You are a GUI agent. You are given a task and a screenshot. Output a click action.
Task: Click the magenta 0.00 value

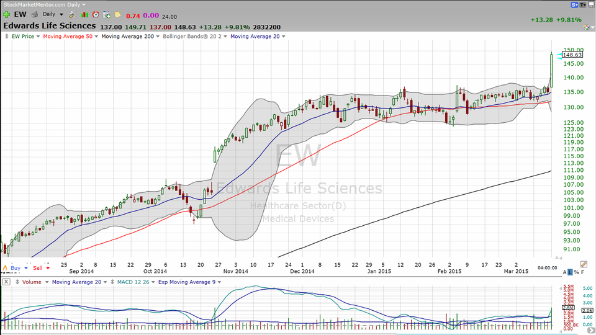[151, 16]
